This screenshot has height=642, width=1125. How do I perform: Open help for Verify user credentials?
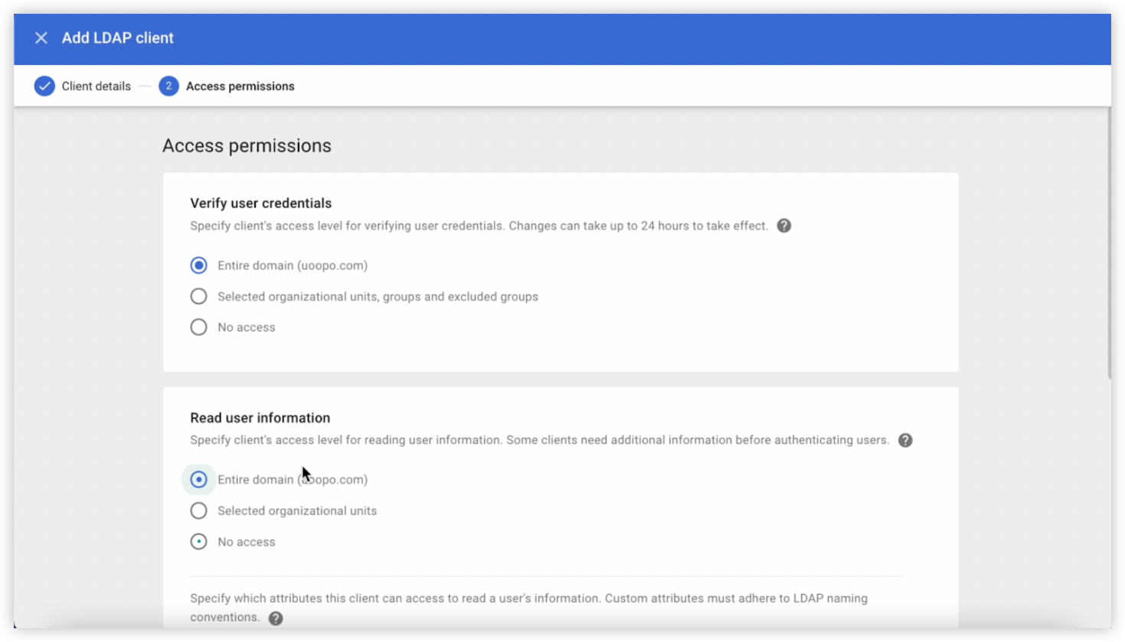pos(783,226)
